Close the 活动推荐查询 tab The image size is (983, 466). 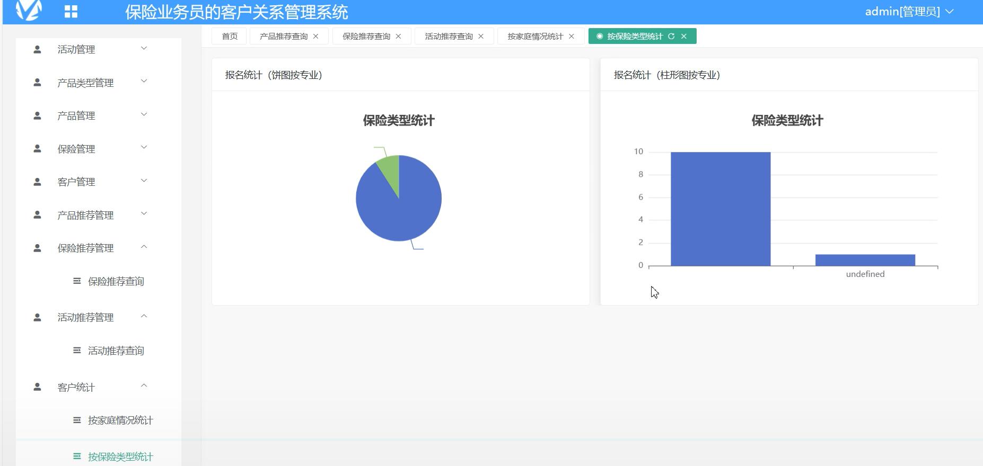click(481, 36)
